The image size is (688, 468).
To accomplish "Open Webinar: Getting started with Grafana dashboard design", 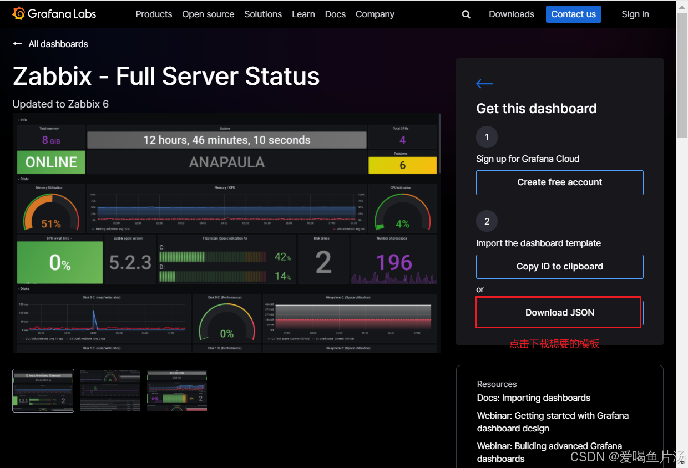I will pyautogui.click(x=553, y=422).
